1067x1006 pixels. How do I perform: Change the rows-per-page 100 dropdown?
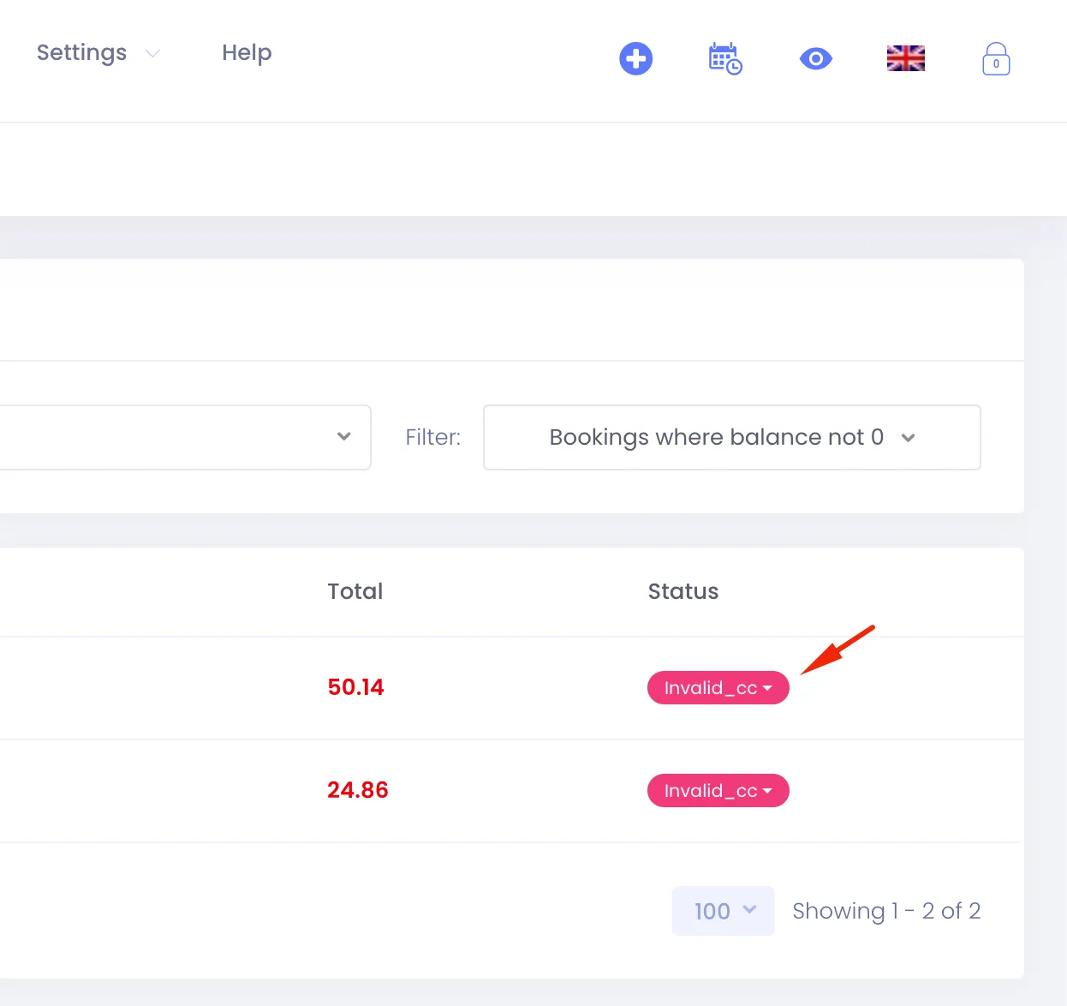(724, 911)
